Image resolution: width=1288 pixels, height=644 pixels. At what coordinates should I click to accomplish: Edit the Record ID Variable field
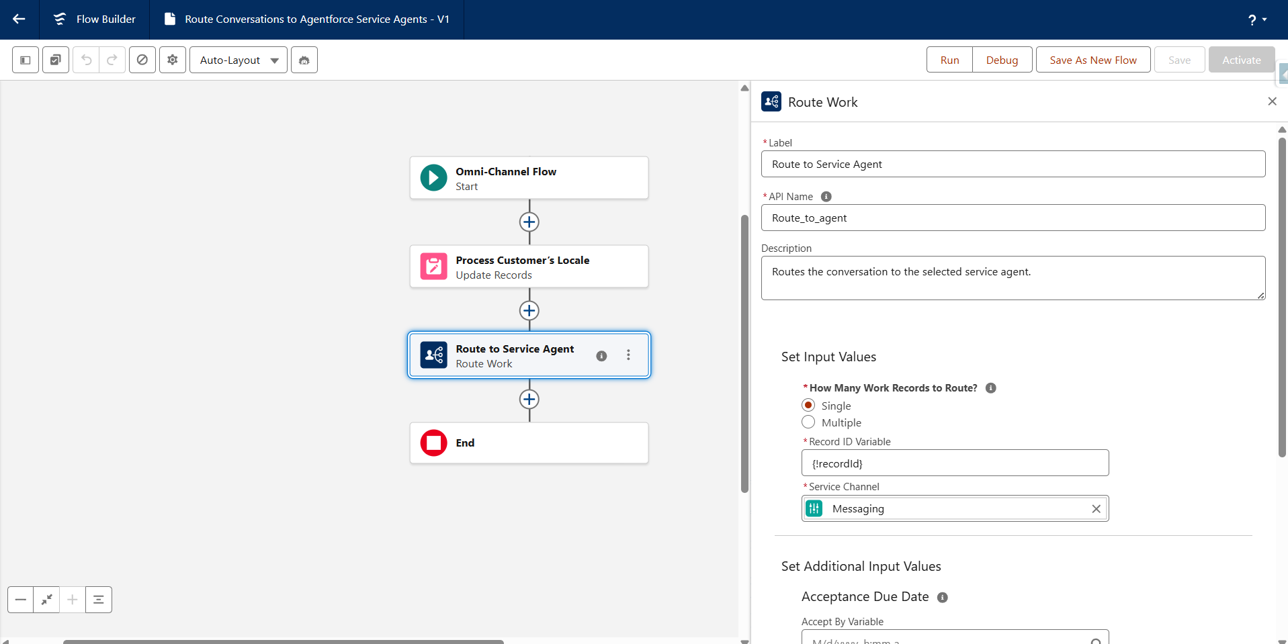(x=955, y=463)
